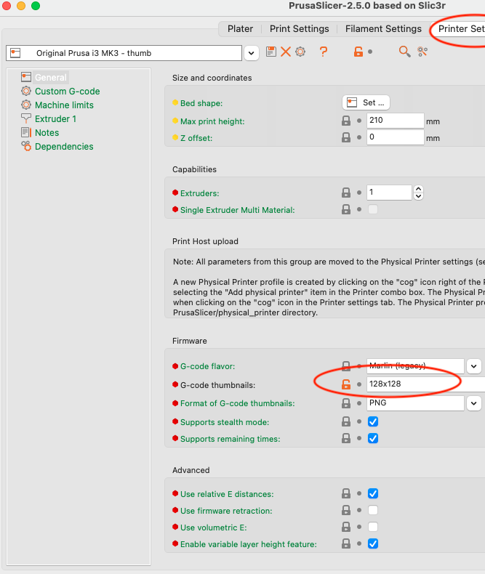This screenshot has width=485, height=574.
Task: Click lock beside Use volumetric E
Action: coord(346,527)
